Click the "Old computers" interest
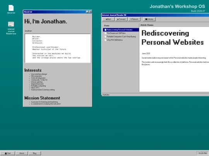 click(36, 76)
